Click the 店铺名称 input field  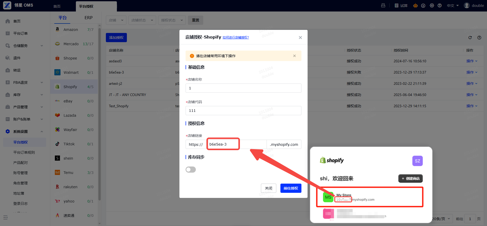243,88
